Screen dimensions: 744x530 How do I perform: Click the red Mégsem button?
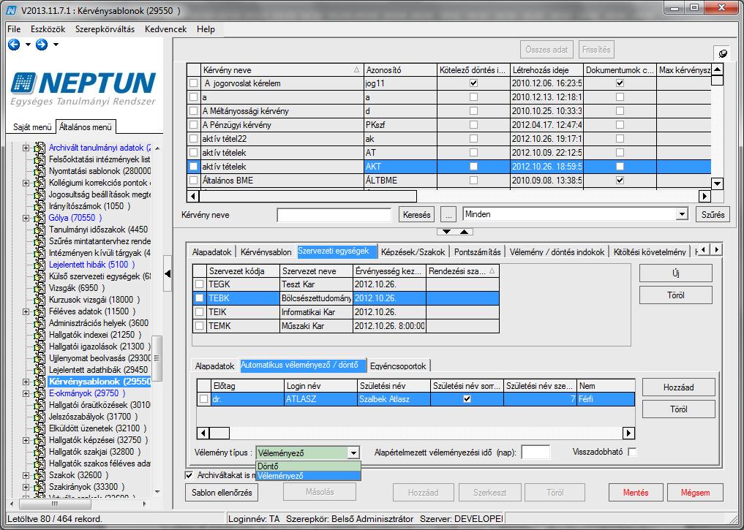tap(695, 493)
